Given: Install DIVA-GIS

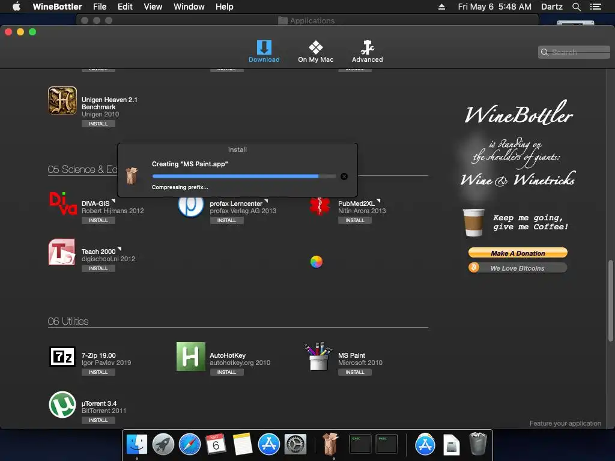Looking at the screenshot, I should [x=98, y=220].
